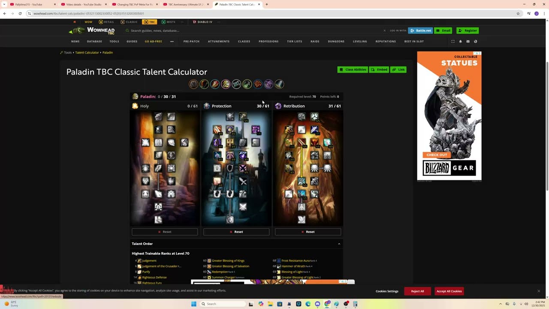Click the Wowhead home icon in top bar

tap(75, 22)
